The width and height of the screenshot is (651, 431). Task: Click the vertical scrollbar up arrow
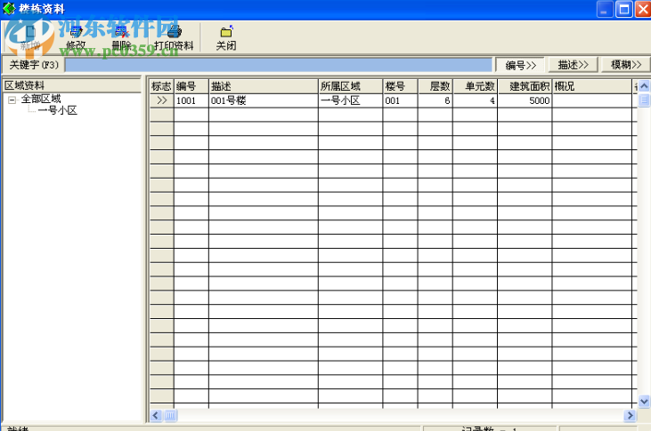pos(644,86)
